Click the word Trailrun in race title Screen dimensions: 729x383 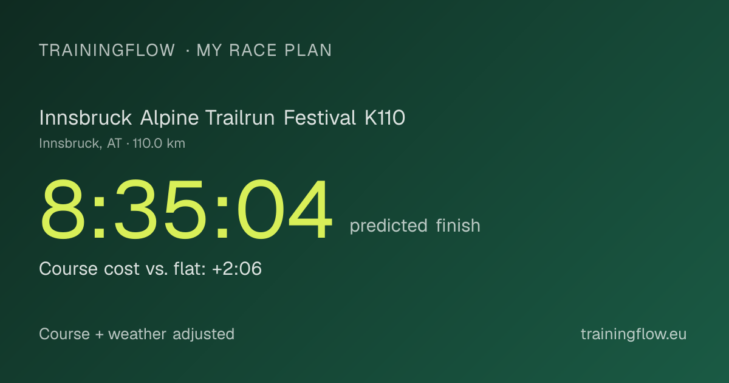(241, 118)
